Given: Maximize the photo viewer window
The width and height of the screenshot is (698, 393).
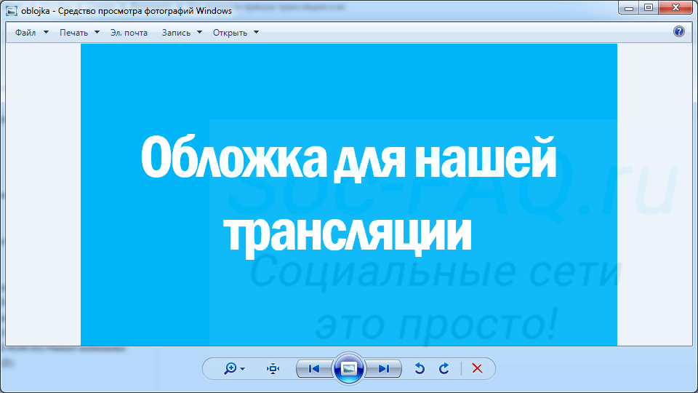Looking at the screenshot, I should pyautogui.click(x=648, y=7).
